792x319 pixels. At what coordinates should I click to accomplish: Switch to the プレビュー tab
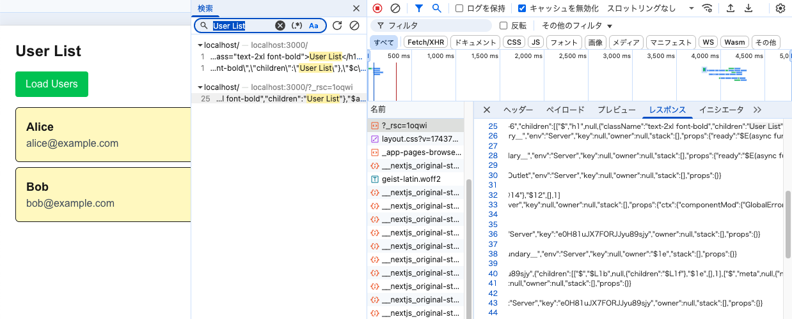[616, 110]
